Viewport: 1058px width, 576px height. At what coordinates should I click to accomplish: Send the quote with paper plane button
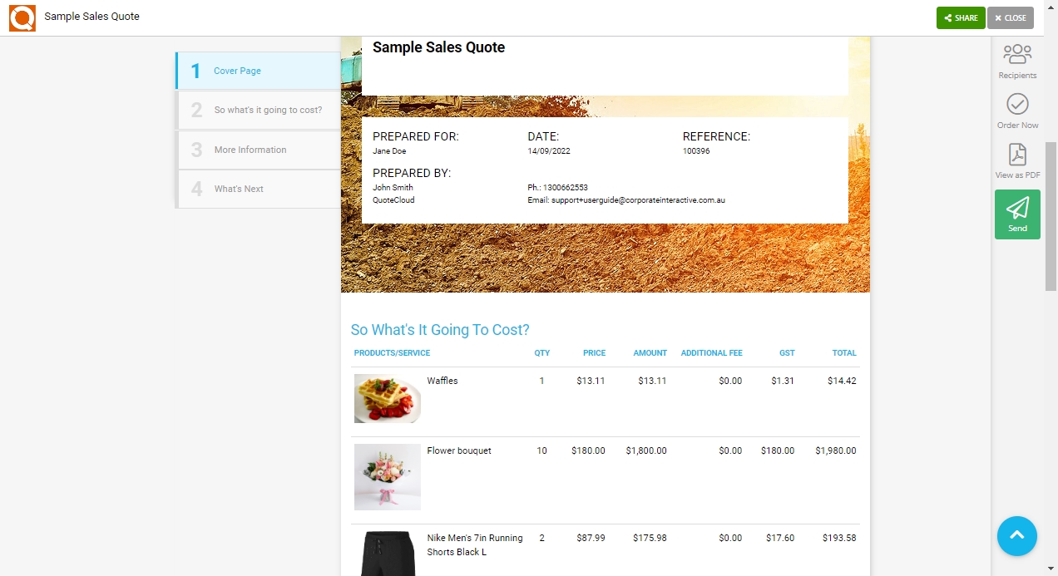coord(1017,214)
